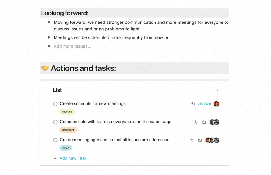This screenshot has height=175, width=271.
Task: Click tag icon on Create schedule task
Action: pyautogui.click(x=193, y=104)
